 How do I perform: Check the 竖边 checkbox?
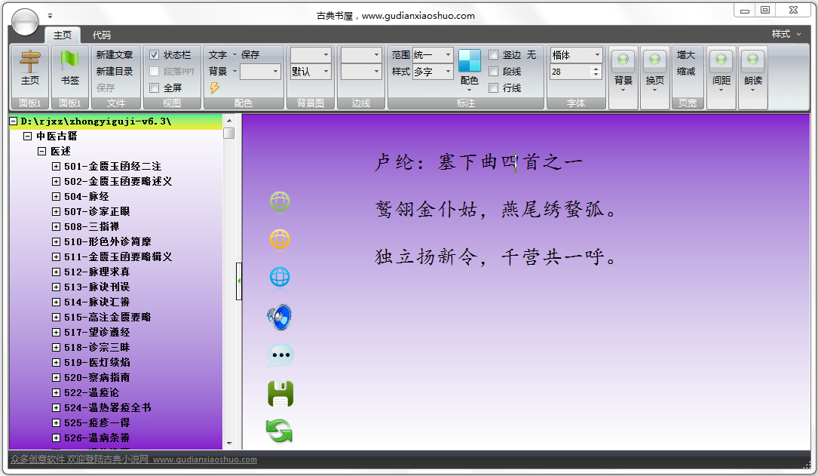494,55
